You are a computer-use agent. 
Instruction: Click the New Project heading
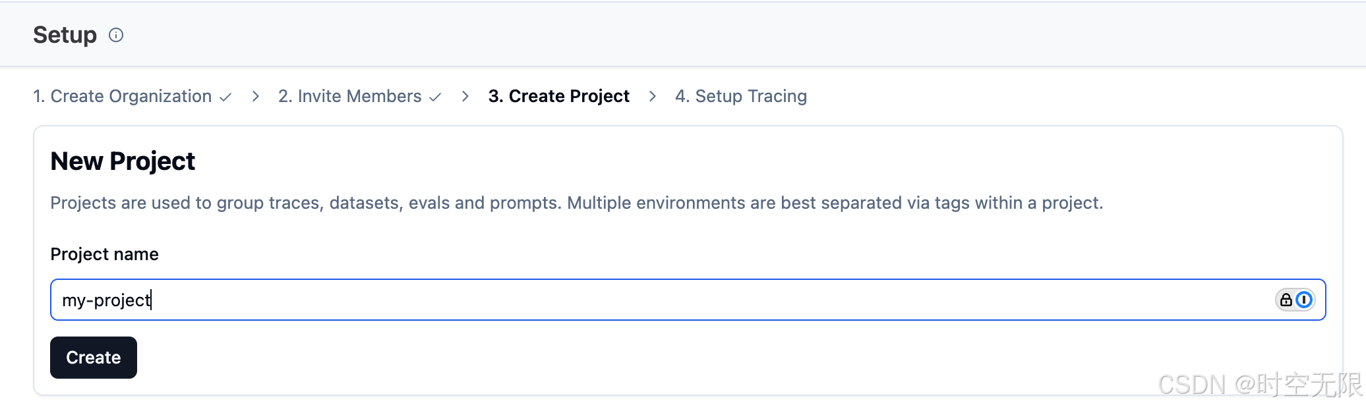click(123, 161)
